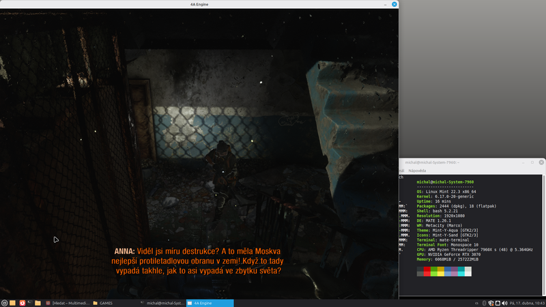
Task: Click the 'Memory: 6068MiB / 257222MiB' line
Action: point(448,259)
